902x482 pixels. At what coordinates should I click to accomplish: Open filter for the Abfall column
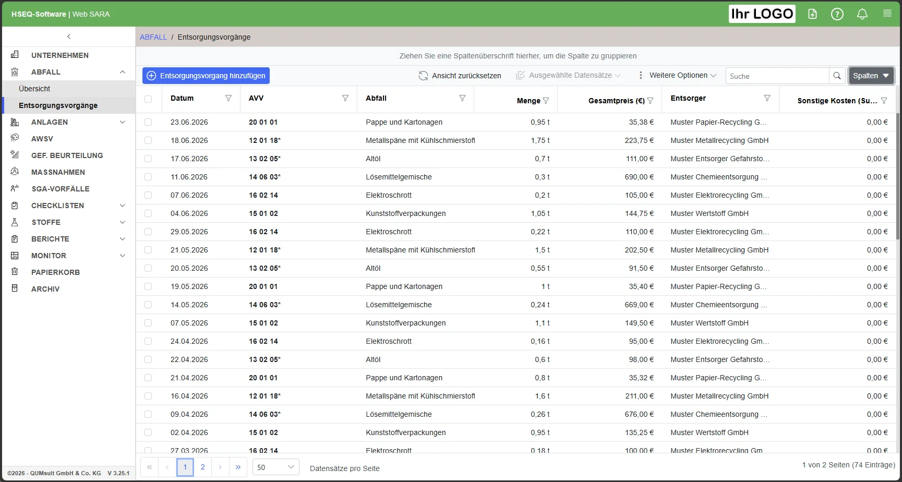click(462, 98)
